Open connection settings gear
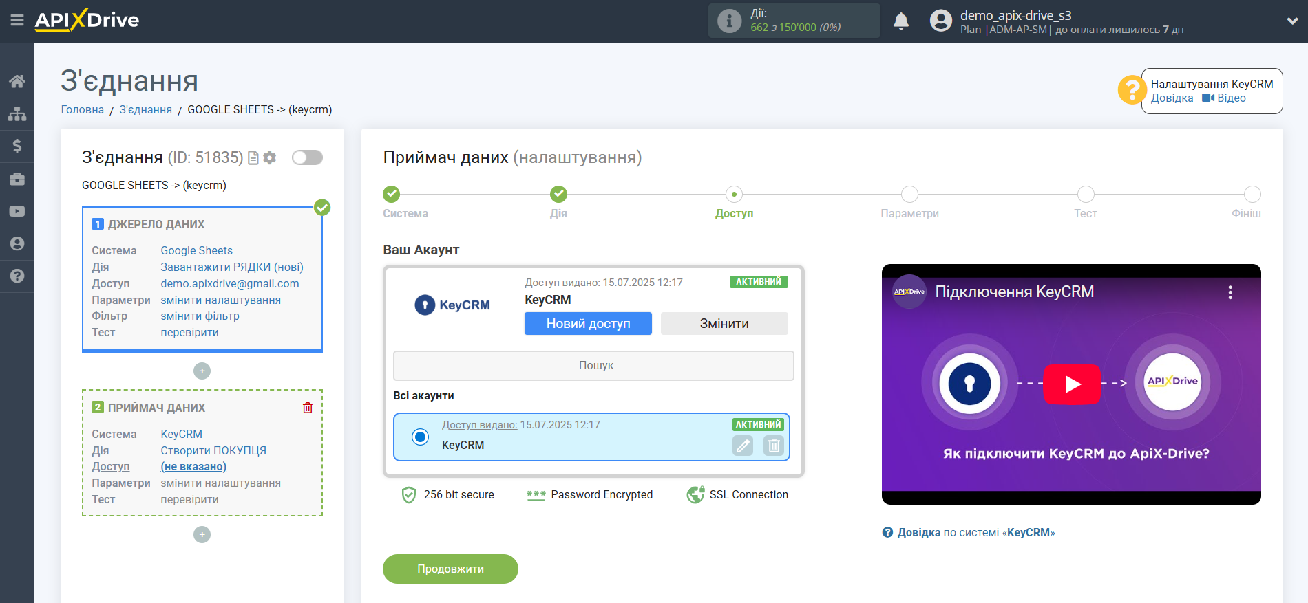This screenshot has width=1308, height=603. [270, 158]
